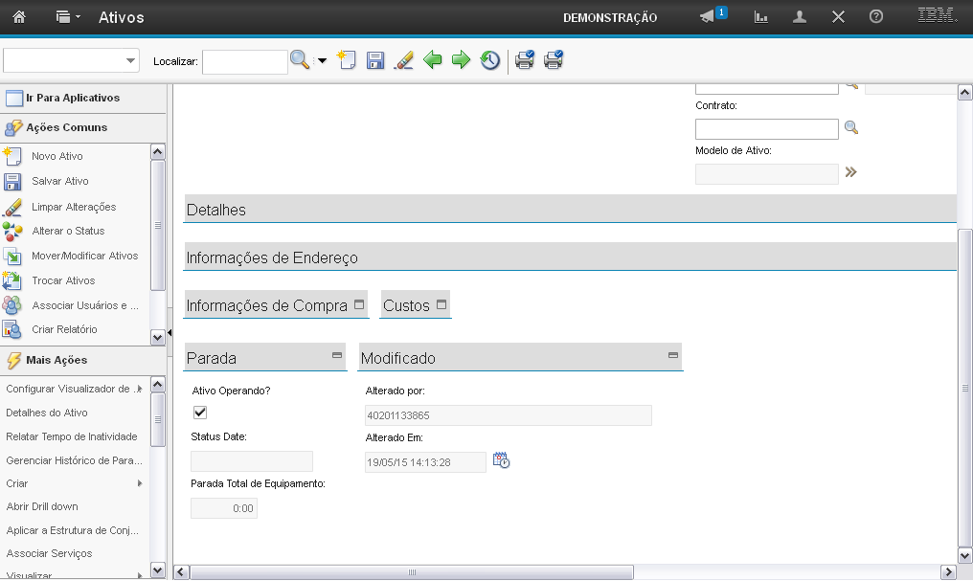Minimize the Parada section
This screenshot has width=973, height=581.
coord(337,355)
